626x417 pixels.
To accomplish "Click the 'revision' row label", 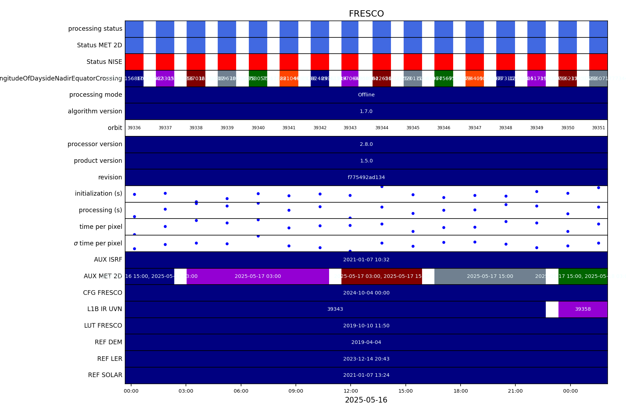I will [110, 177].
